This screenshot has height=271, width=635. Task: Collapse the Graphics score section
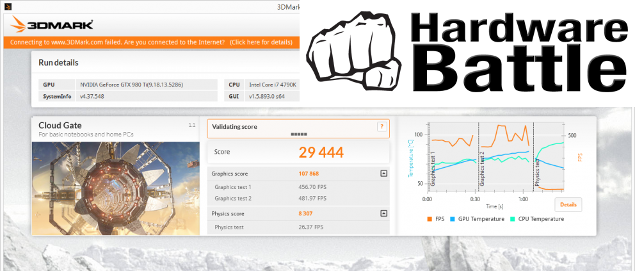click(383, 174)
